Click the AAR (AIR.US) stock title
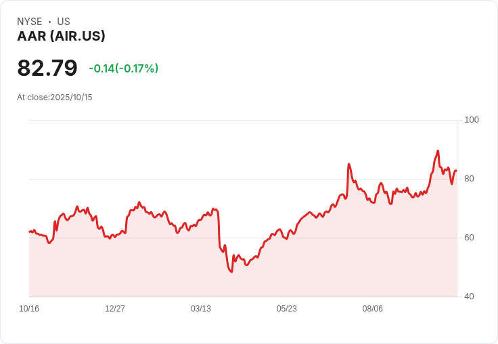498x344 pixels. click(x=61, y=36)
